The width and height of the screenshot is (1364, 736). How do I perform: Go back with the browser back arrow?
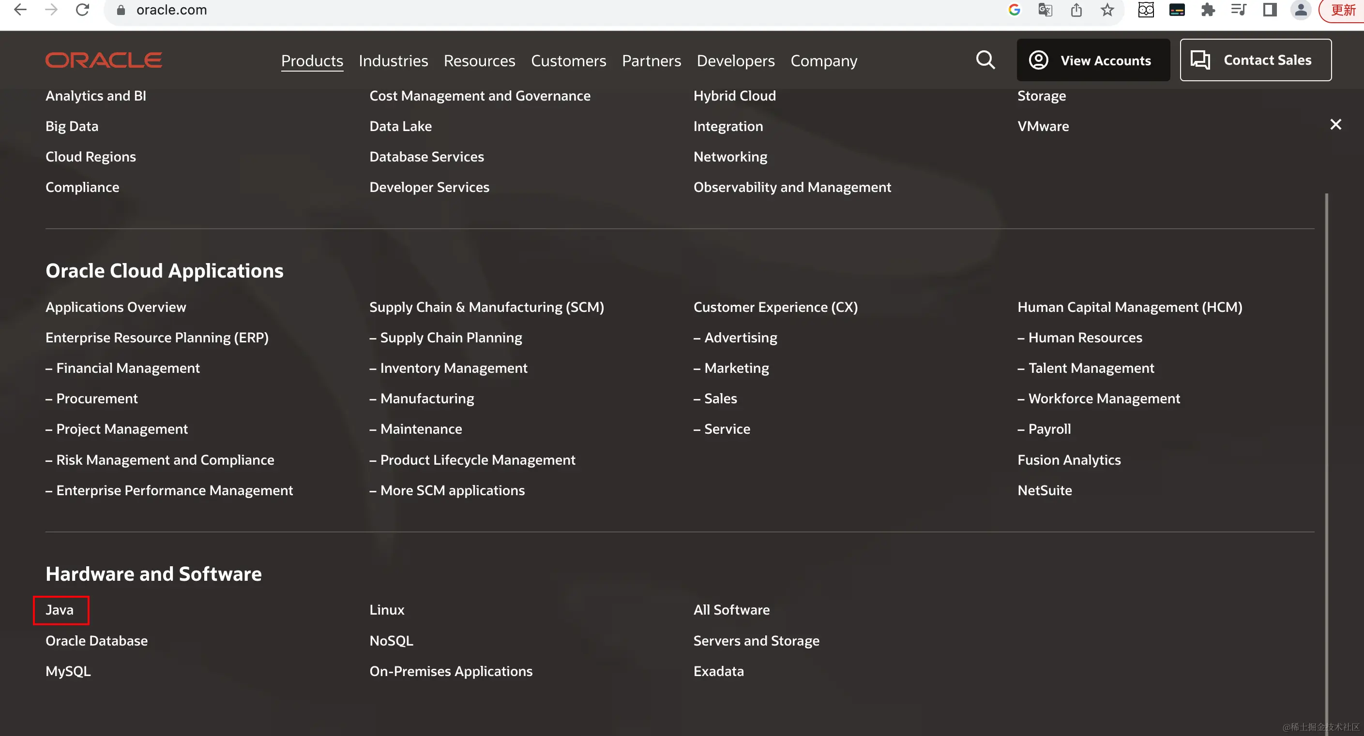20,10
